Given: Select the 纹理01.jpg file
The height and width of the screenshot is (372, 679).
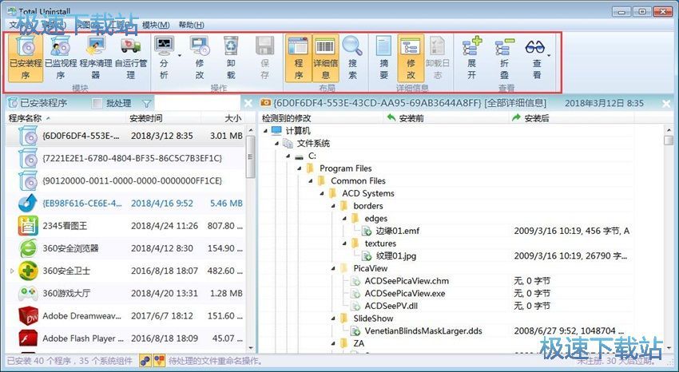Looking at the screenshot, I should (x=395, y=256).
